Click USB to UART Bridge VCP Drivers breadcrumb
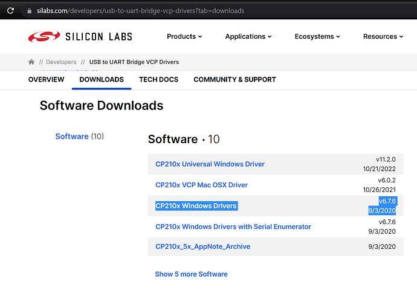The width and height of the screenshot is (417, 296). click(134, 62)
